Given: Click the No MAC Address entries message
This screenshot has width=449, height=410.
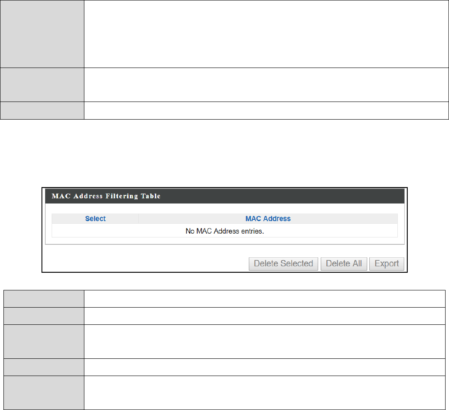Looking at the screenshot, I should point(225,231).
